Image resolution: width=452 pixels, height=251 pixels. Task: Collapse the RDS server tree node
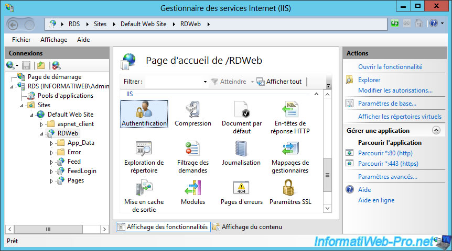[12, 86]
